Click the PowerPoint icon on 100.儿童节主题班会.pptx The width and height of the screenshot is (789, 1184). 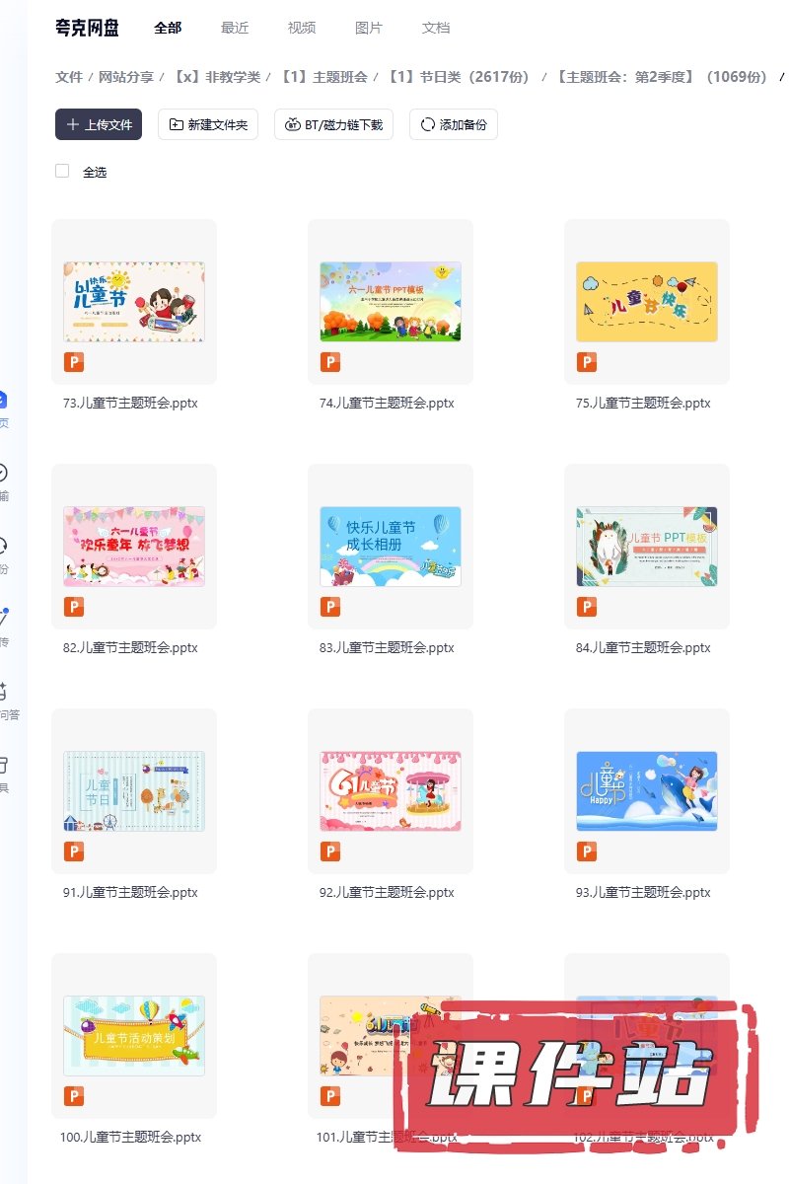74,1096
